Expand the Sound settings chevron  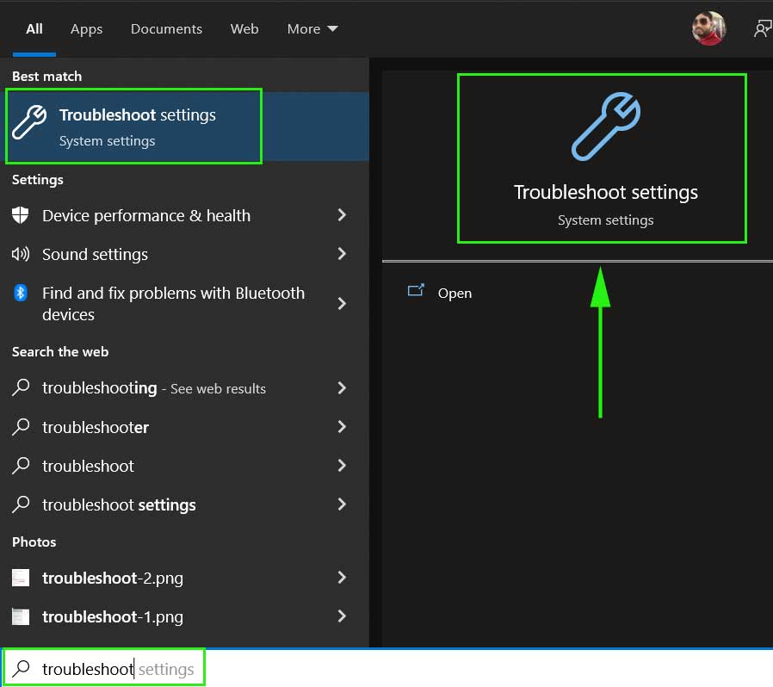pyautogui.click(x=342, y=254)
